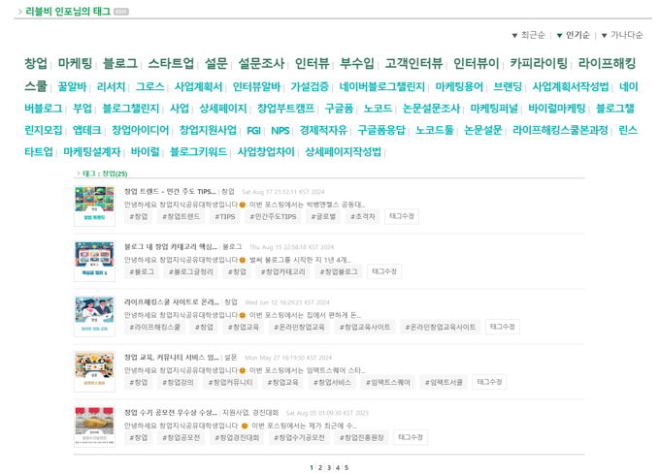Viewport: 660px width, 475px height.
Task: Open the thumbnail of the 라이프해킹스쿨 사이트로 post
Action: click(x=94, y=317)
